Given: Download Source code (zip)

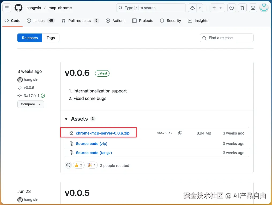Looking at the screenshot, I should point(92,144).
